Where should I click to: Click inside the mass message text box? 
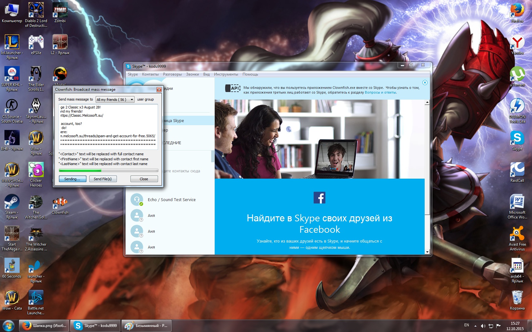[108, 126]
